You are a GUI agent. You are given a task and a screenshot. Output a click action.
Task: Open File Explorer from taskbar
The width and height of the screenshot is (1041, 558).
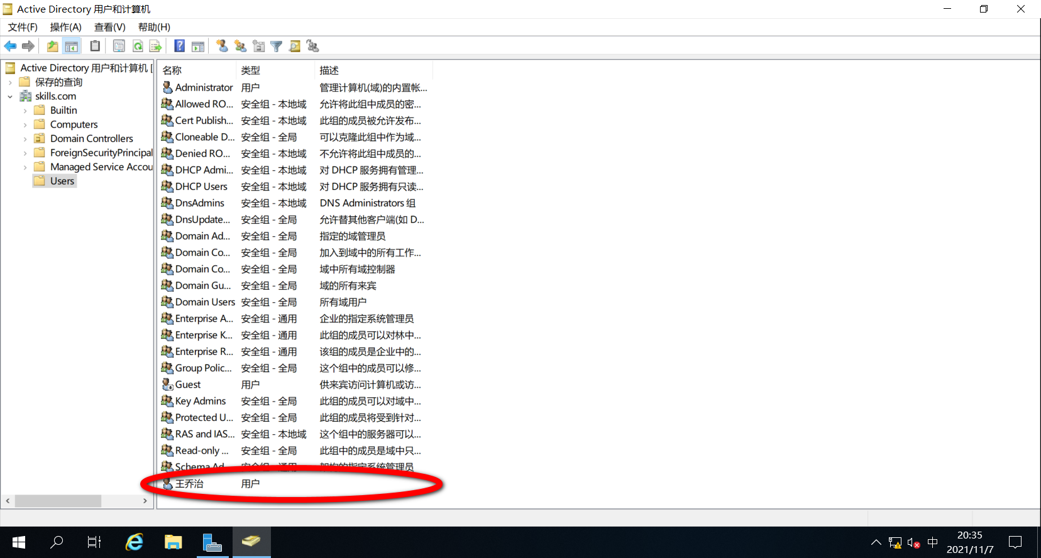173,542
